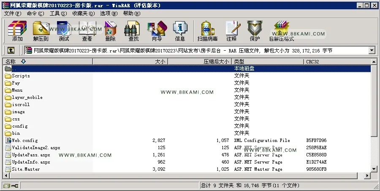Click the vertical scrollbar down arrow
The width and height of the screenshot is (380, 191).
(374, 169)
